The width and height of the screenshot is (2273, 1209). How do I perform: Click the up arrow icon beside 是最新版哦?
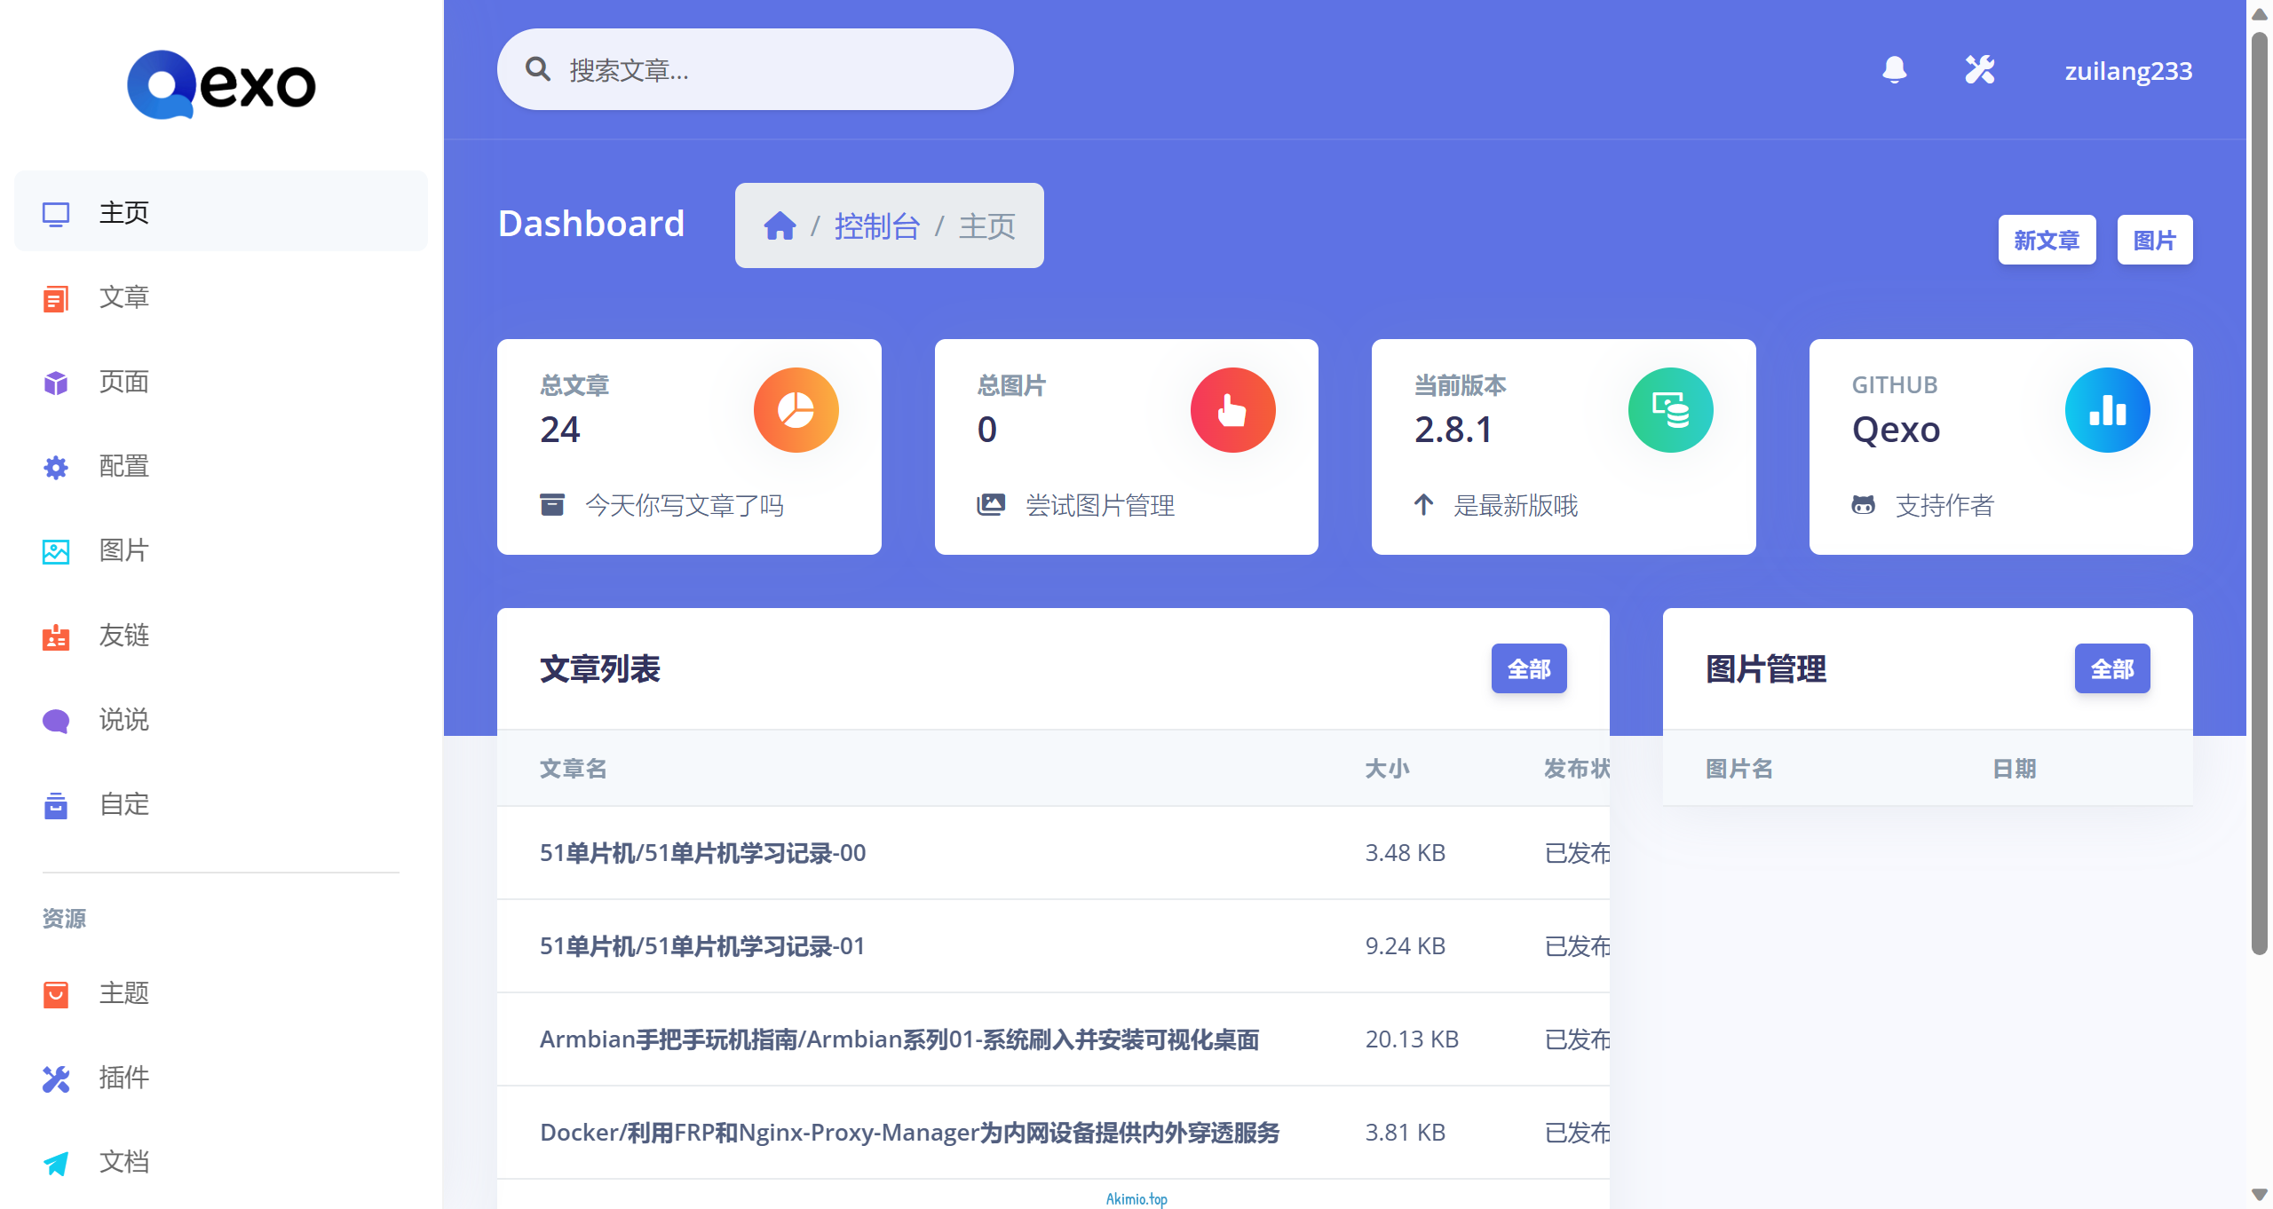click(1424, 505)
